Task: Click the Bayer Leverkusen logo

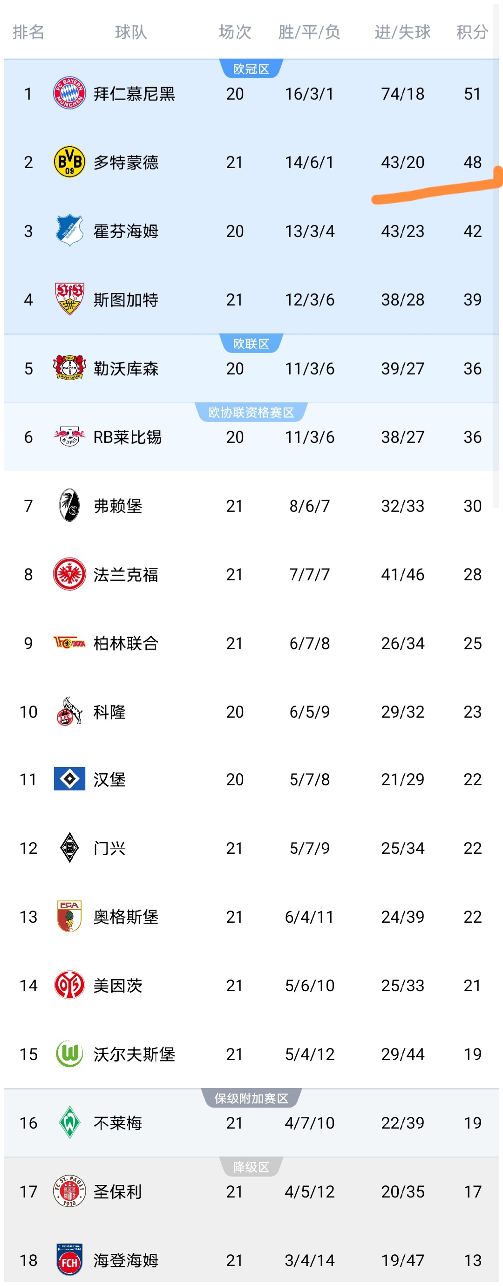Action: (x=69, y=368)
